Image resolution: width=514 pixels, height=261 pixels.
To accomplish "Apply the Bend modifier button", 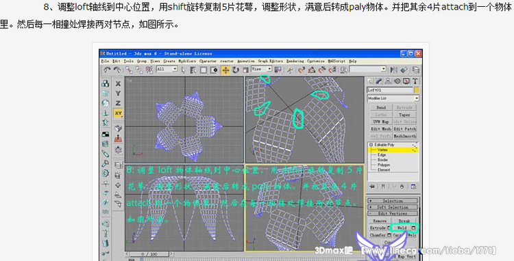I will click(381, 107).
